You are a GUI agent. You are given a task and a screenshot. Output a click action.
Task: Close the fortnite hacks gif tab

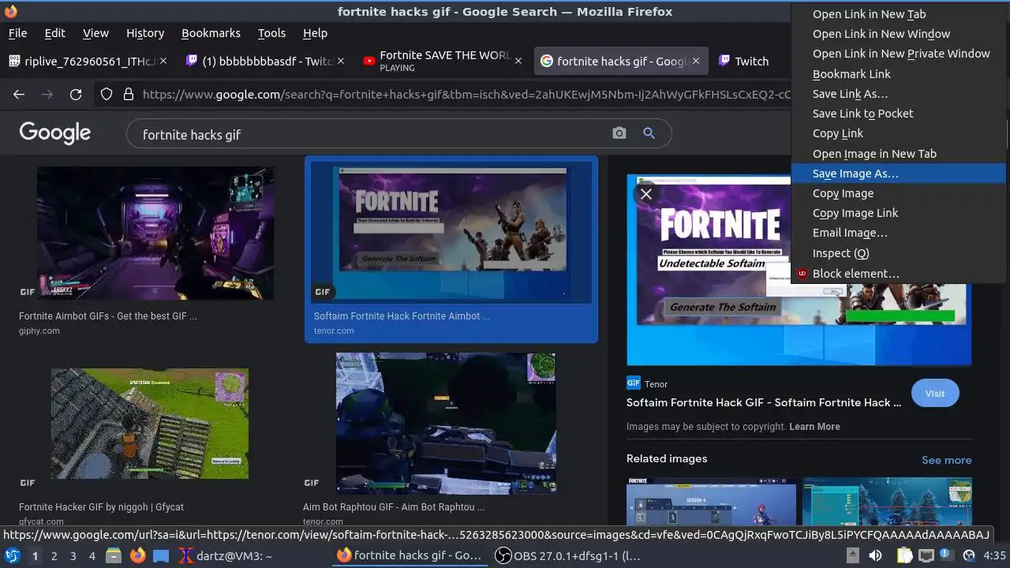696,61
